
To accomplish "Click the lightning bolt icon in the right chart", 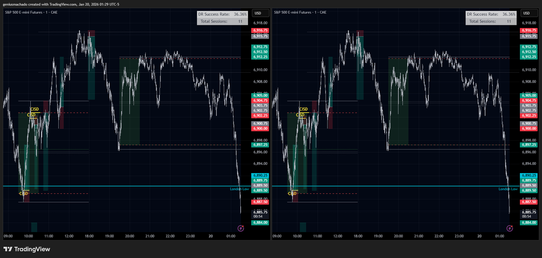I will coord(509,229).
